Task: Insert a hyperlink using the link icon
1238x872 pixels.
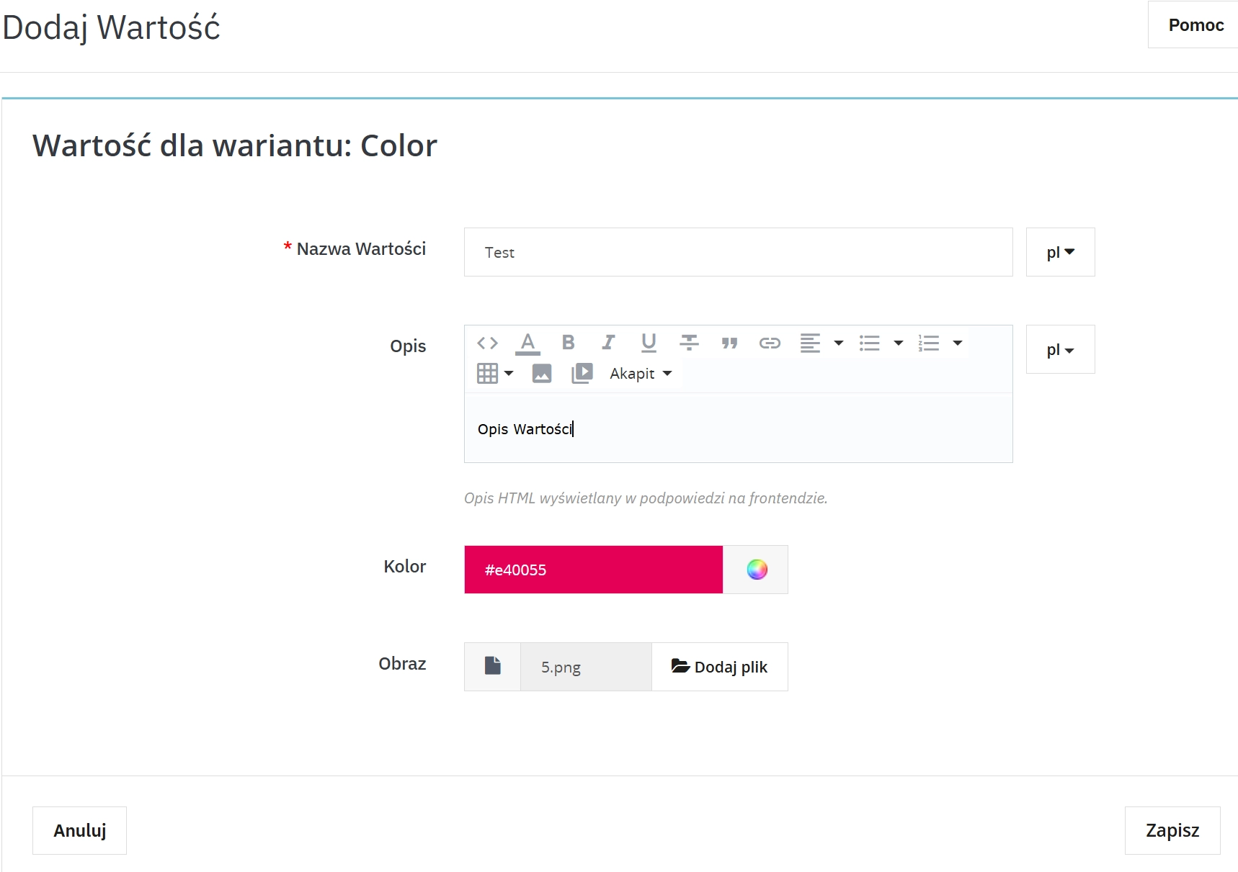Action: 770,343
